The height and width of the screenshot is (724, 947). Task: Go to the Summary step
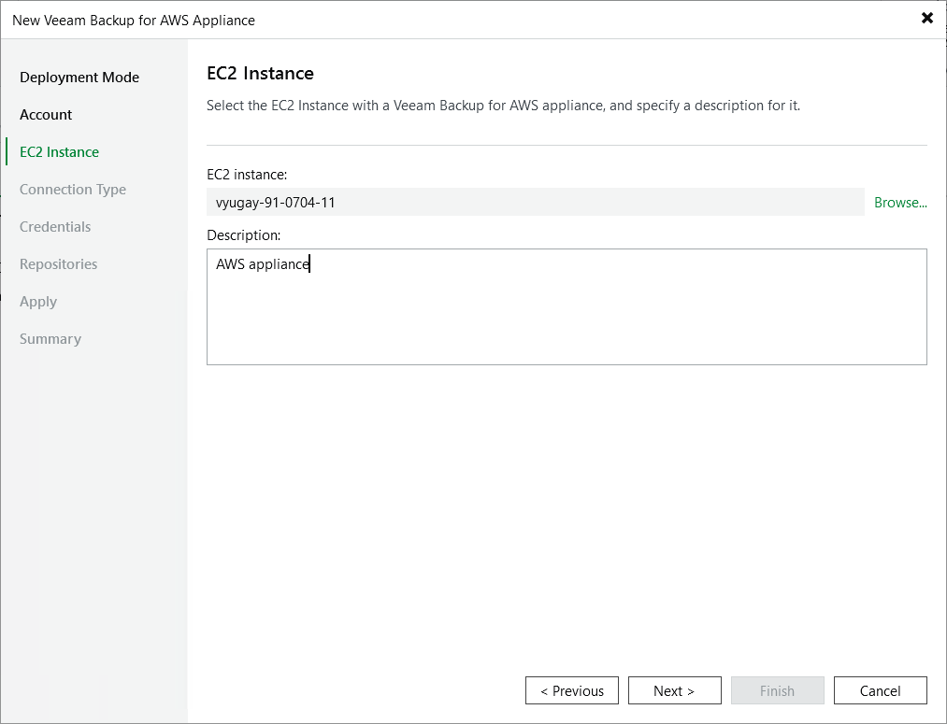(50, 339)
